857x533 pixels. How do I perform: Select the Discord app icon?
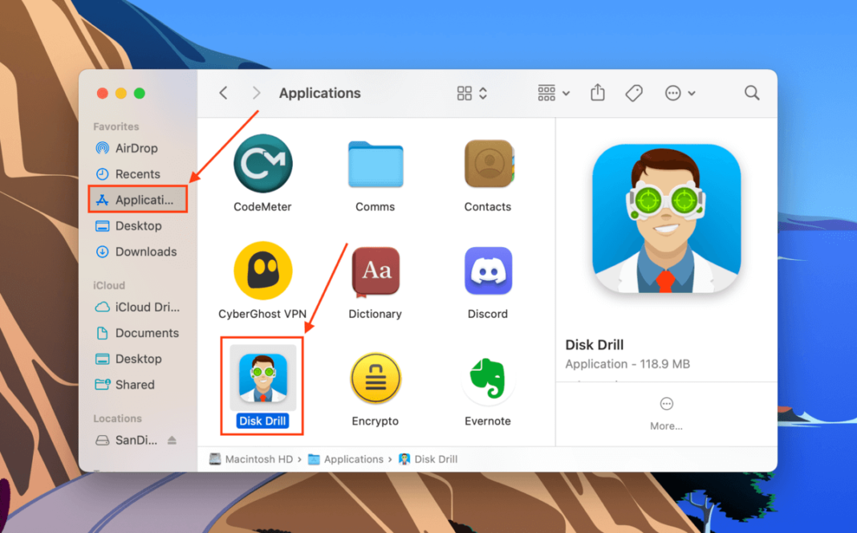pyautogui.click(x=488, y=272)
